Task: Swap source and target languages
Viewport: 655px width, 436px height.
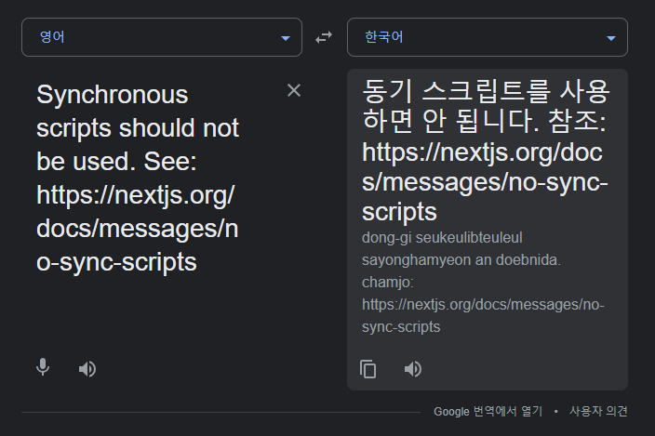Action: 324,37
